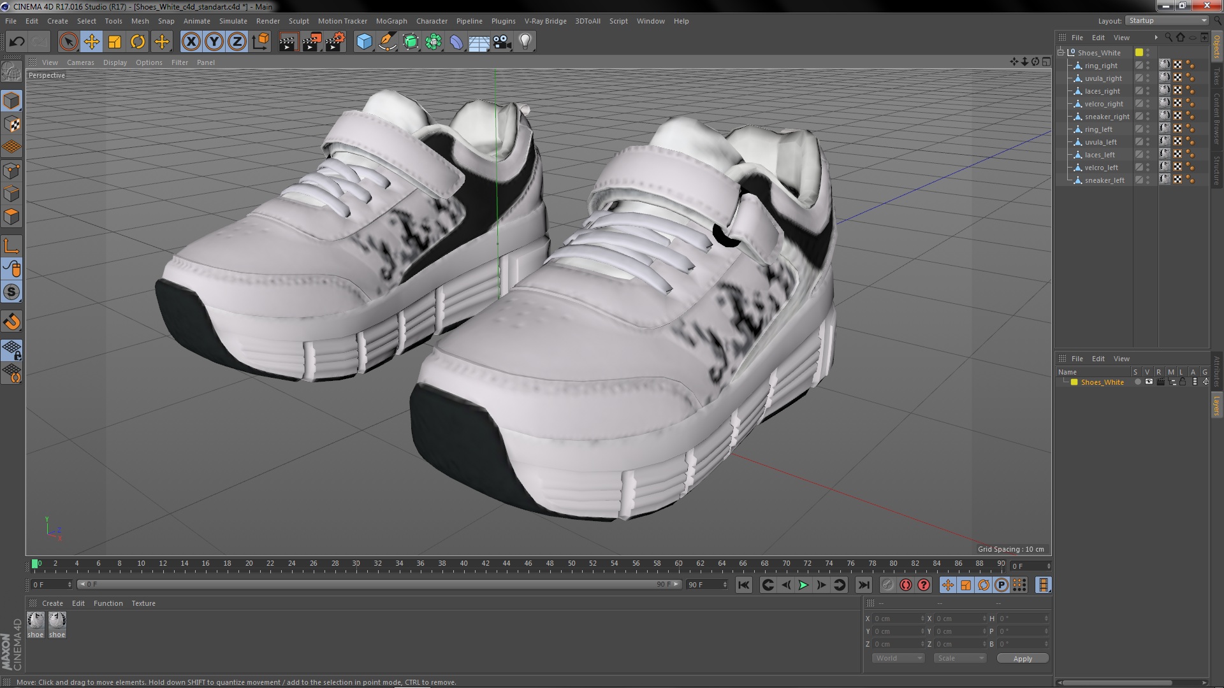Toggle uvula_right visibility dots
The height and width of the screenshot is (688, 1224).
click(1148, 78)
